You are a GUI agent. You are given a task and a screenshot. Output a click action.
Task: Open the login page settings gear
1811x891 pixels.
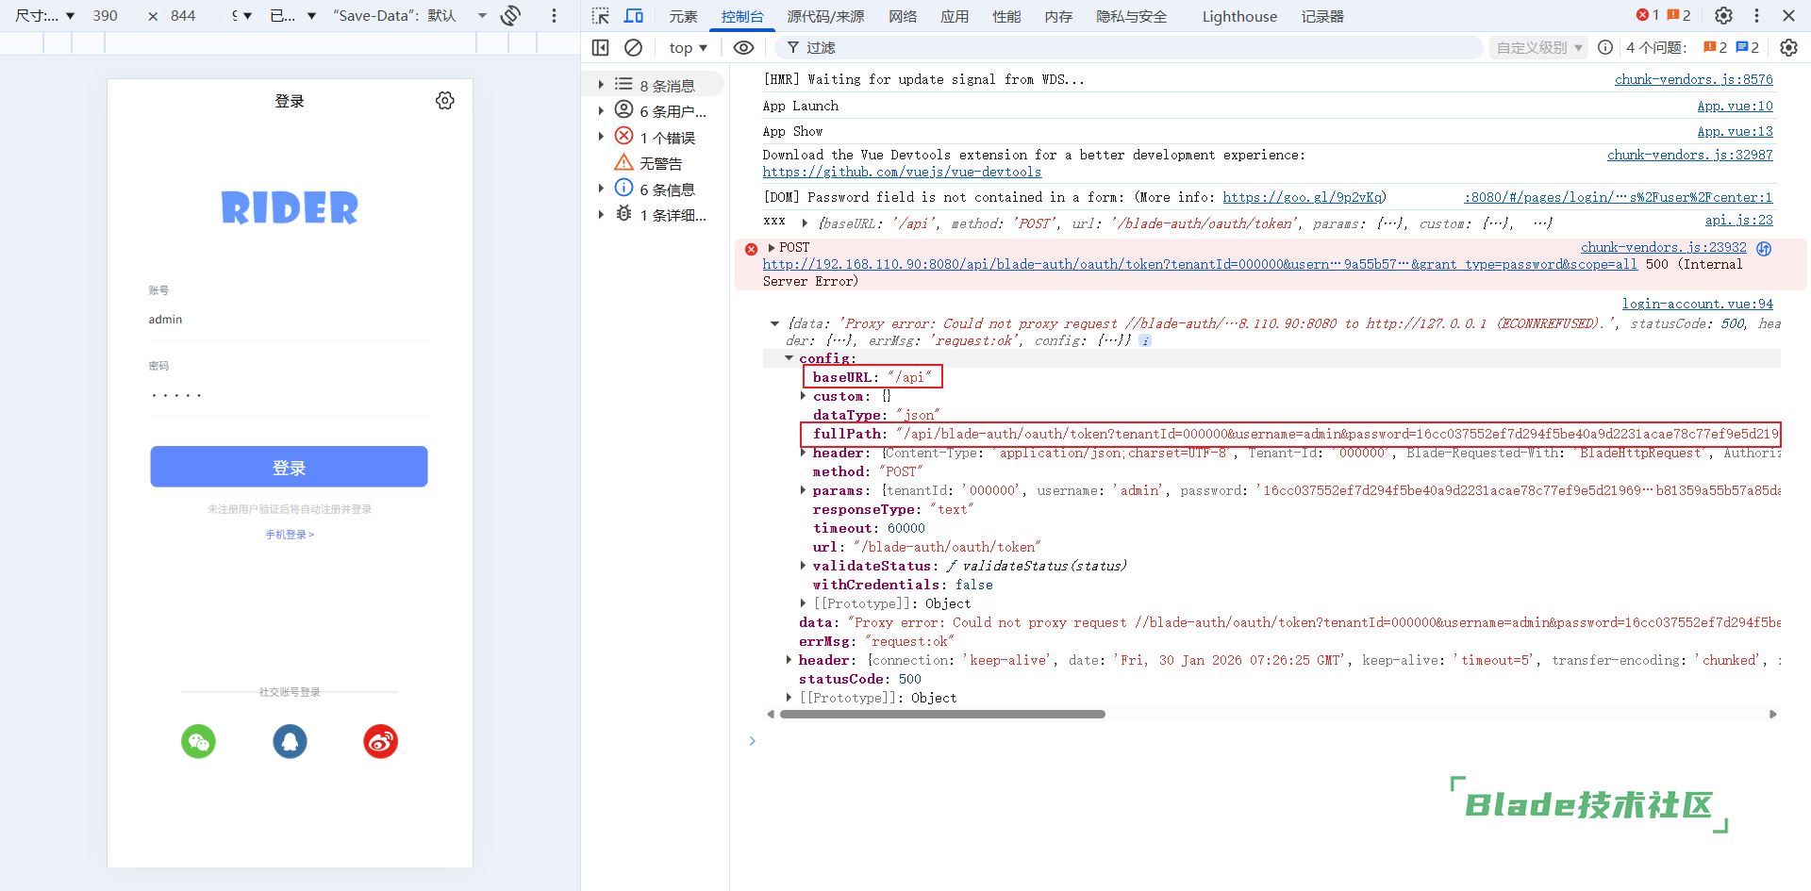(x=445, y=101)
